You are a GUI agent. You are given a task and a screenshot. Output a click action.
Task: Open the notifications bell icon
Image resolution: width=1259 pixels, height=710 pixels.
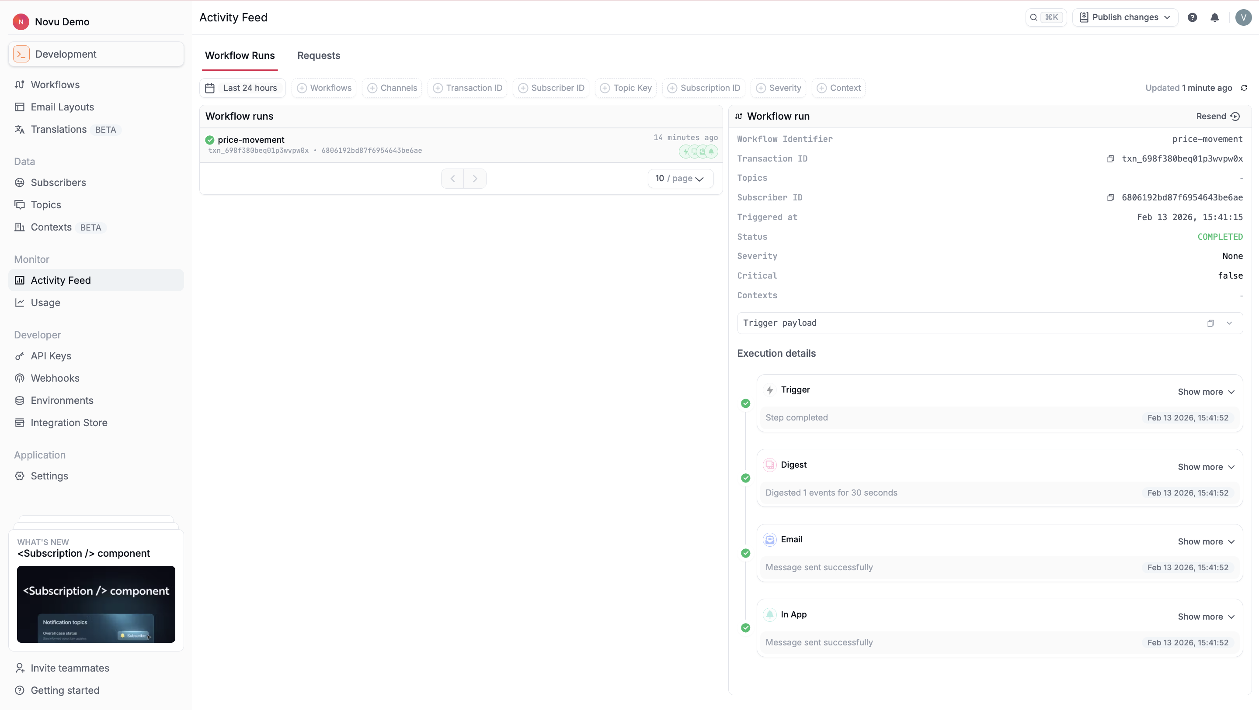[1214, 17]
